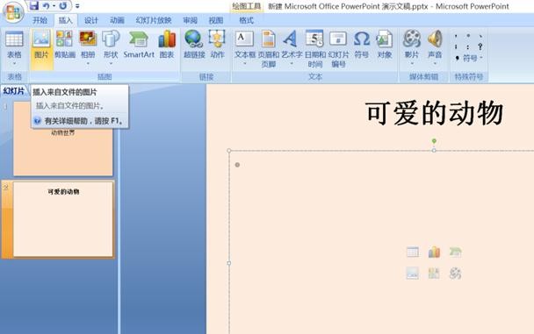
Task: Insert picture from file using 图片
Action: click(x=41, y=48)
